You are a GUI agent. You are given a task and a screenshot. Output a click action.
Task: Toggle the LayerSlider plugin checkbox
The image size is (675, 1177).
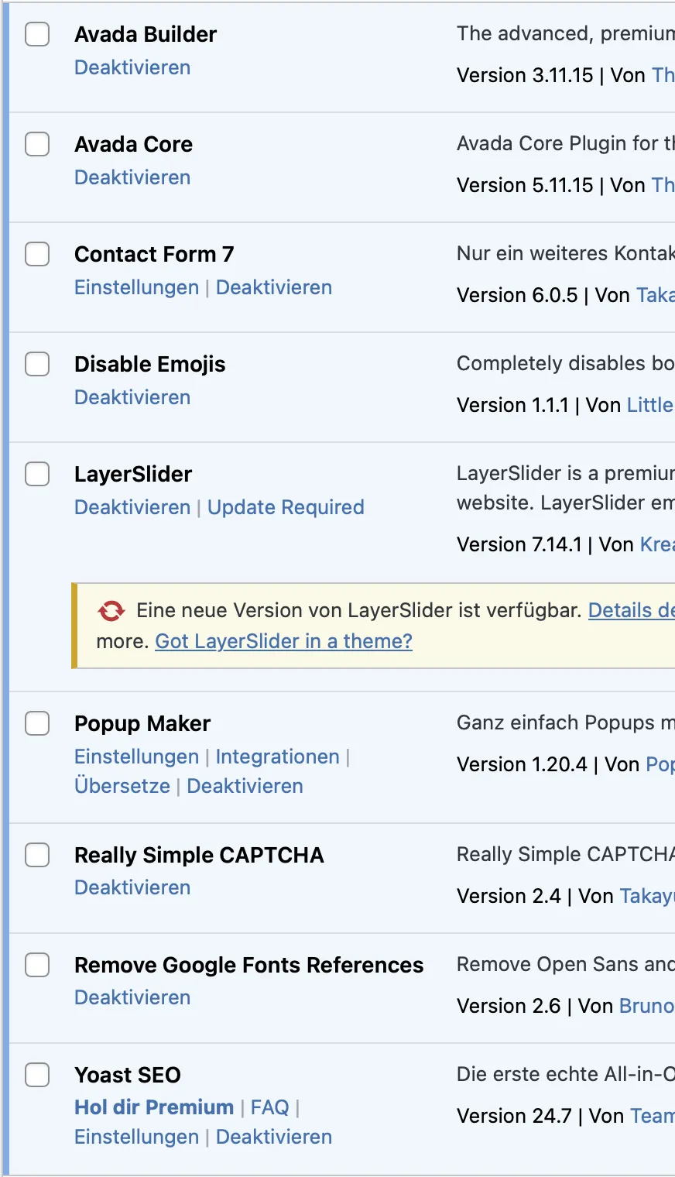click(x=37, y=474)
